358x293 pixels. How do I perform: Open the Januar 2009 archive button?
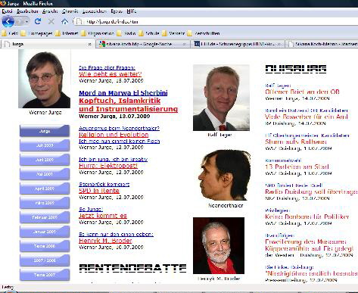coord(45,232)
